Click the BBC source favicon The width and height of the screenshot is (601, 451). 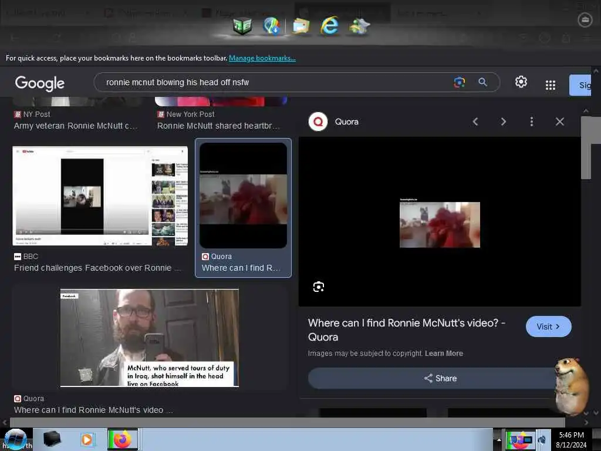pyautogui.click(x=18, y=257)
